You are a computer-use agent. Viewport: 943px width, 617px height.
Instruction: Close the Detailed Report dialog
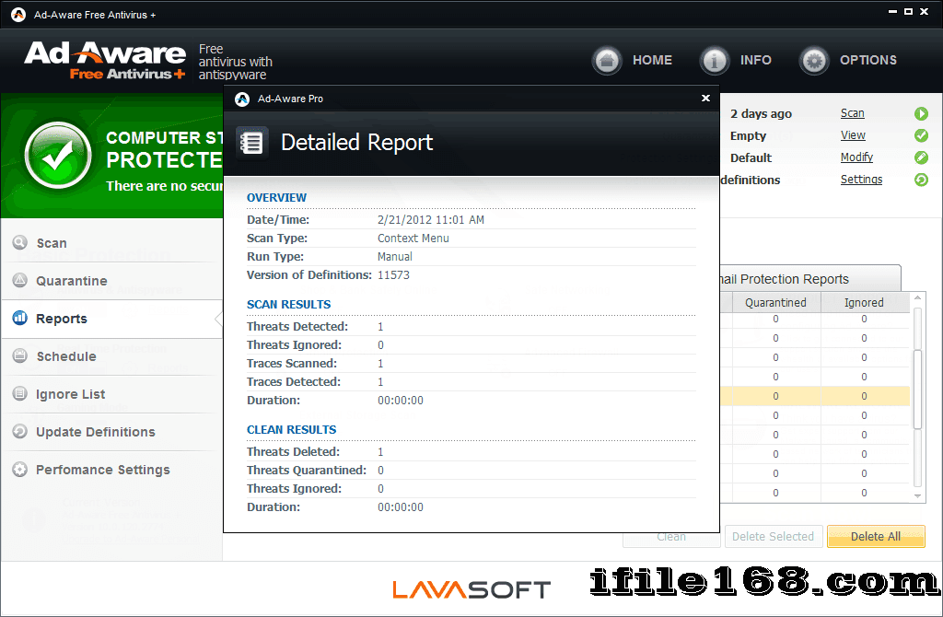(705, 98)
